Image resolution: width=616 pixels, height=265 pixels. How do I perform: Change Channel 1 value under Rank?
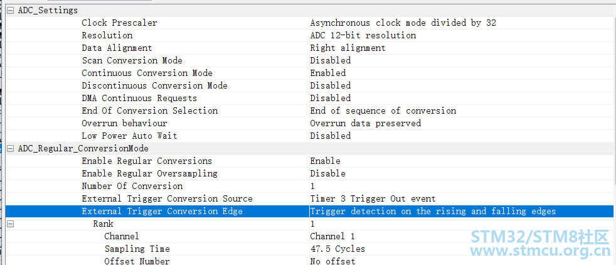point(329,236)
